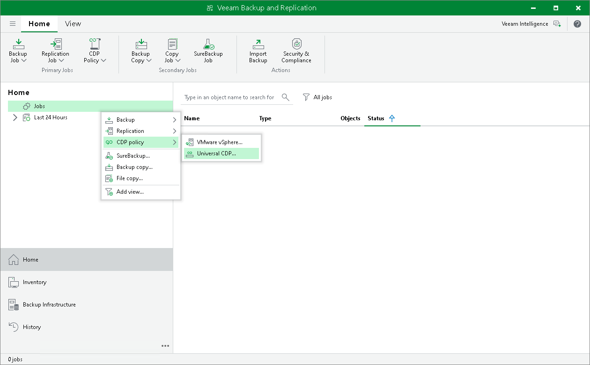Screen dimensions: 590x365
Task: Open the hamburger main menu
Action: [13, 24]
